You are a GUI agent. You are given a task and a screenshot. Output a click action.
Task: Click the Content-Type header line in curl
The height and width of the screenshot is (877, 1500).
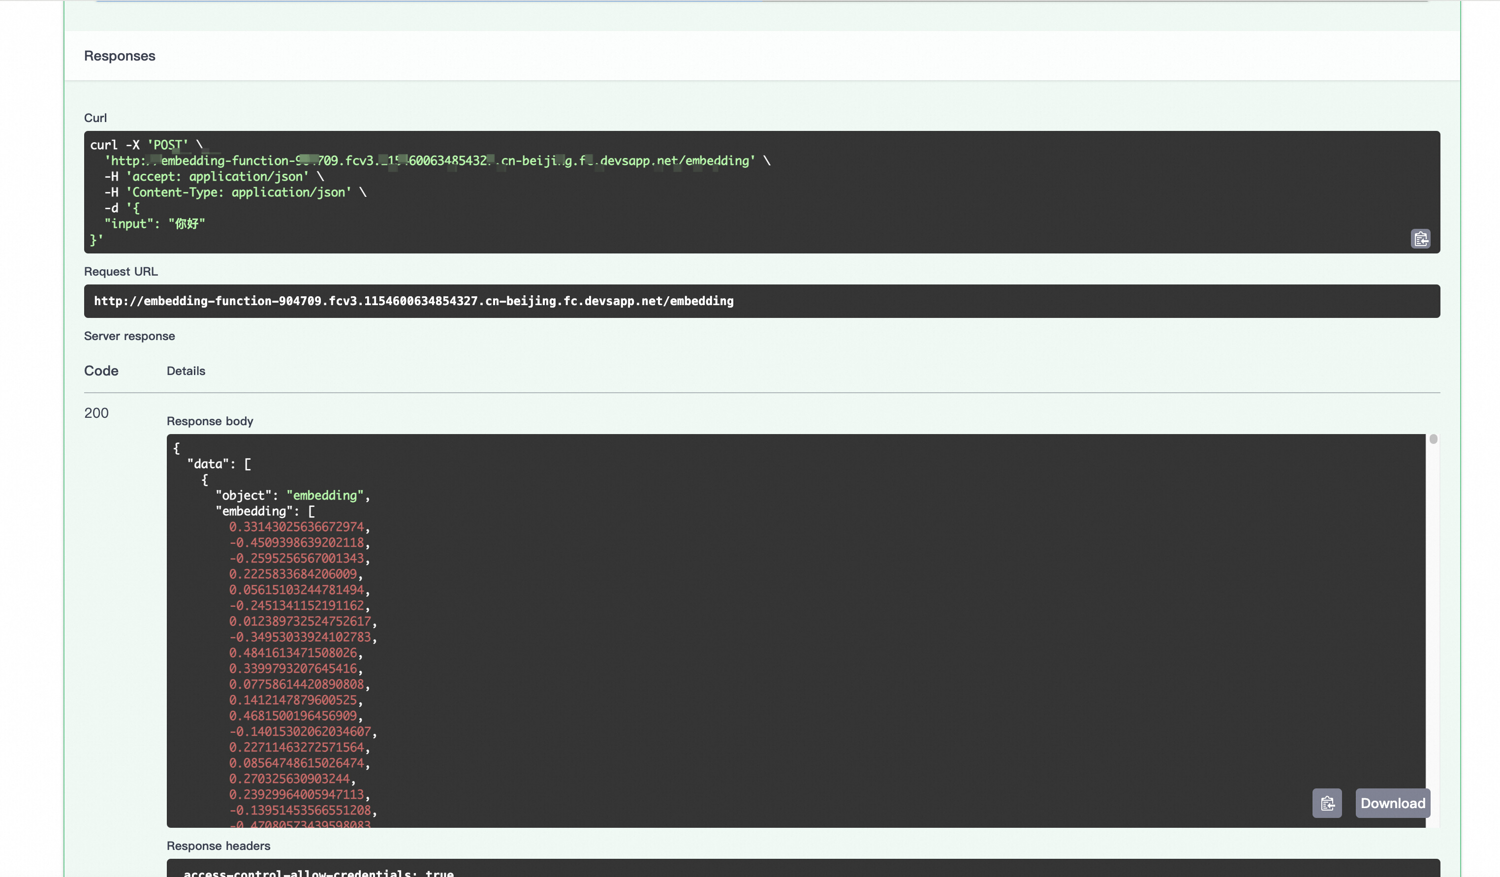point(236,192)
